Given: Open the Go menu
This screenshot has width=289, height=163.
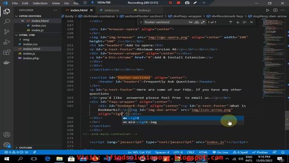Looking at the screenshot, I should pyautogui.click(x=66, y=3).
